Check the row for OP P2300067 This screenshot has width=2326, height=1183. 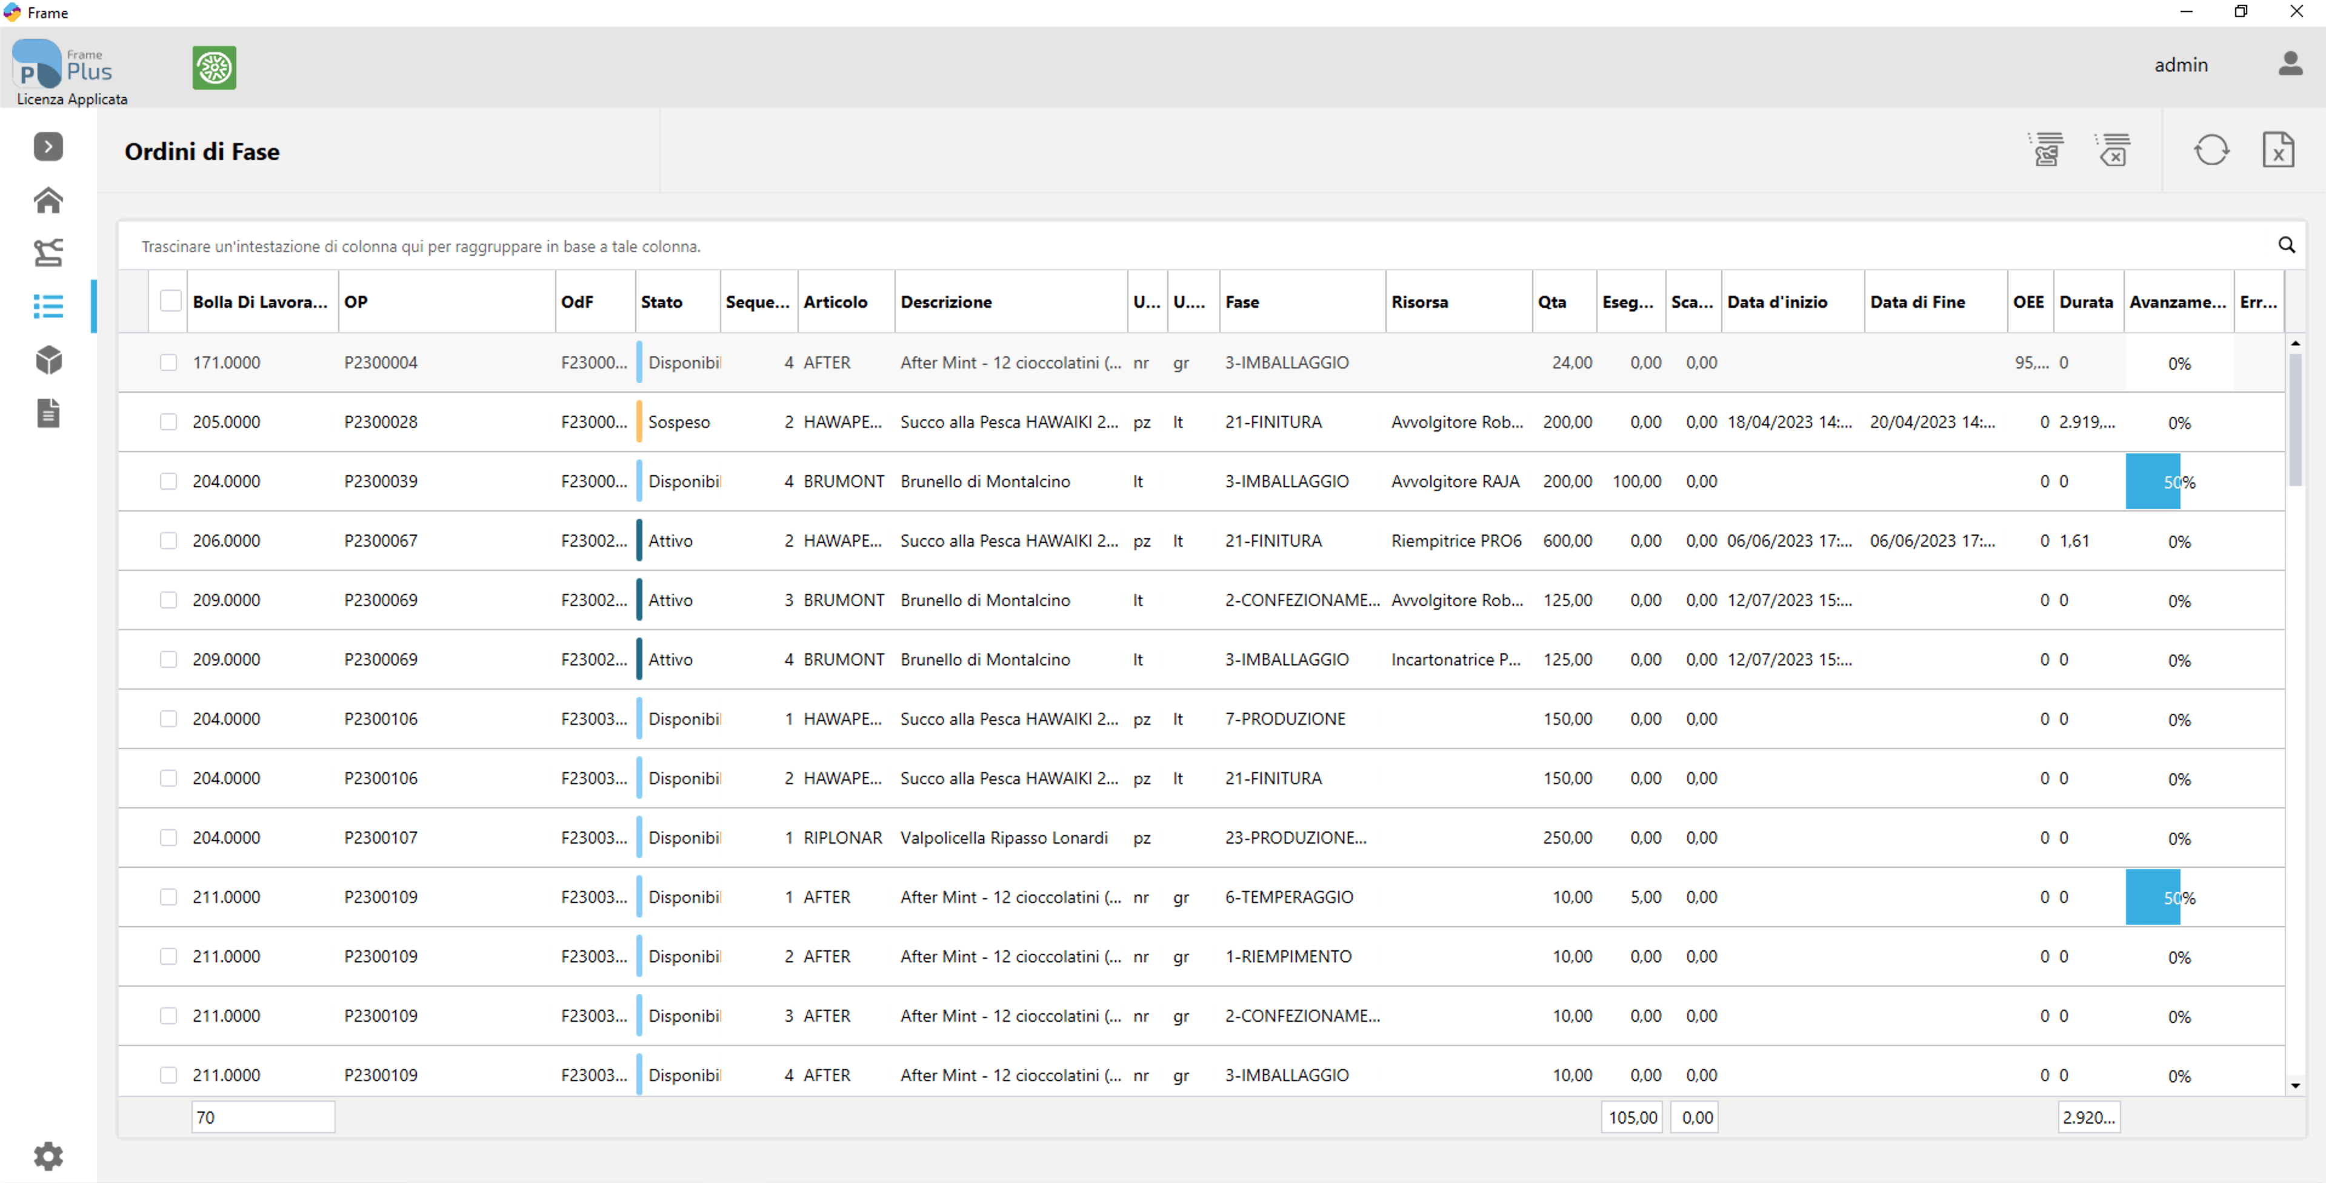pos(168,541)
